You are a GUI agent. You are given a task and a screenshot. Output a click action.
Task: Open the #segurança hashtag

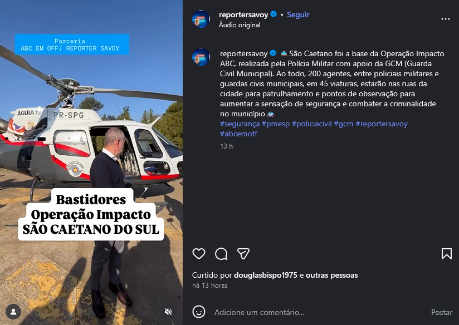240,124
